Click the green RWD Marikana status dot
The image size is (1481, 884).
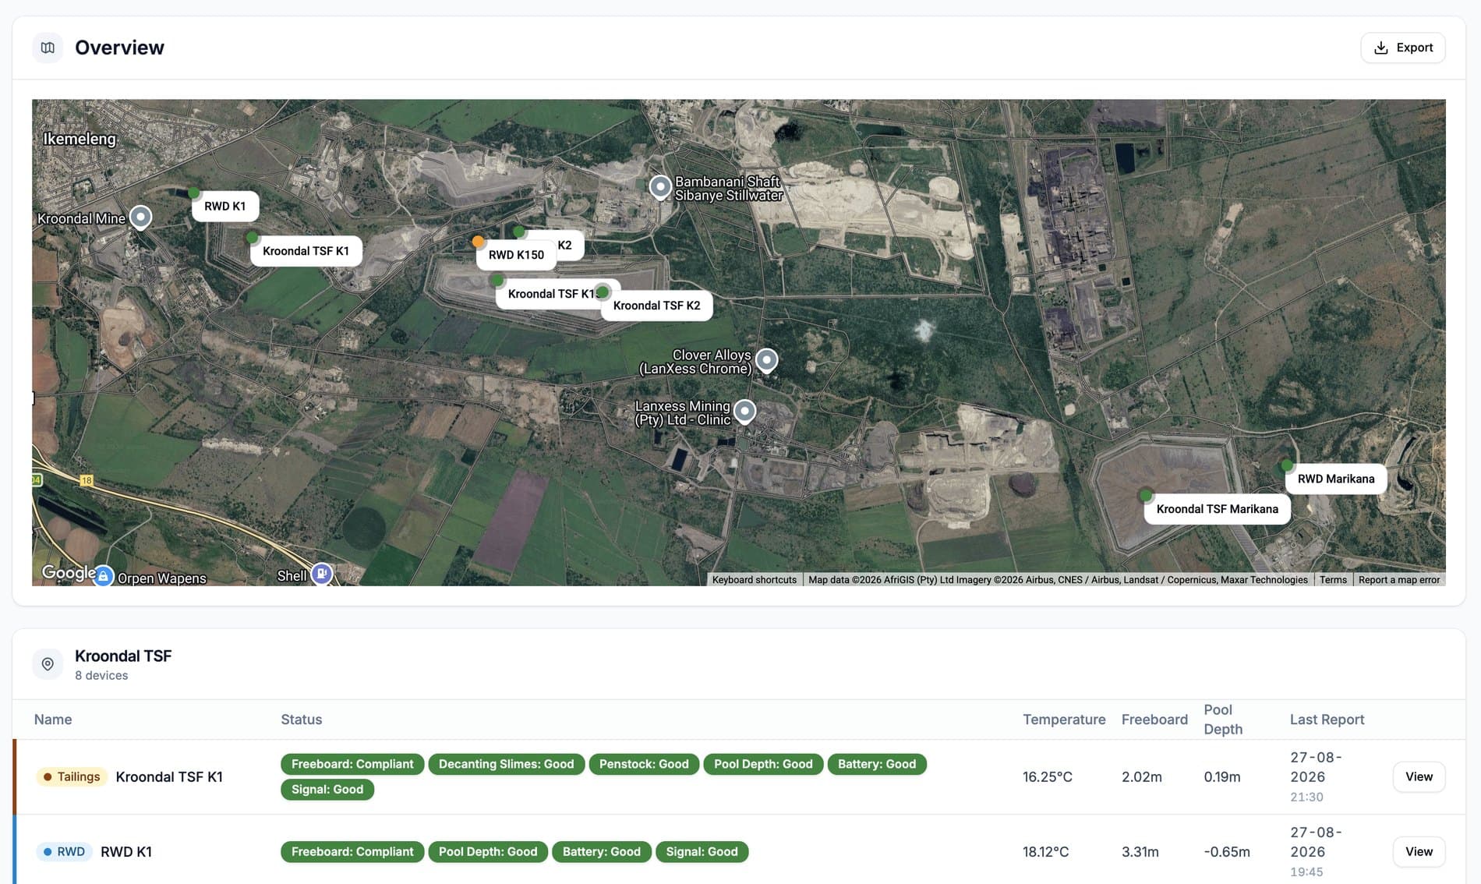pos(1287,465)
